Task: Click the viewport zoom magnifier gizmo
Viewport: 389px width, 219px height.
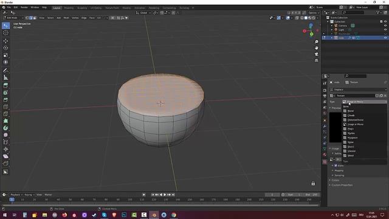Action: [x=316, y=42]
